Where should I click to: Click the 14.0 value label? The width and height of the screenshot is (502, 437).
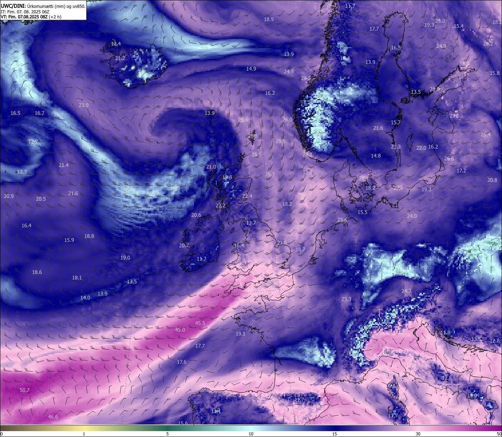pyautogui.click(x=85, y=298)
